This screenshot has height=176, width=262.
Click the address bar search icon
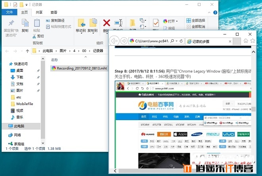[172, 41]
